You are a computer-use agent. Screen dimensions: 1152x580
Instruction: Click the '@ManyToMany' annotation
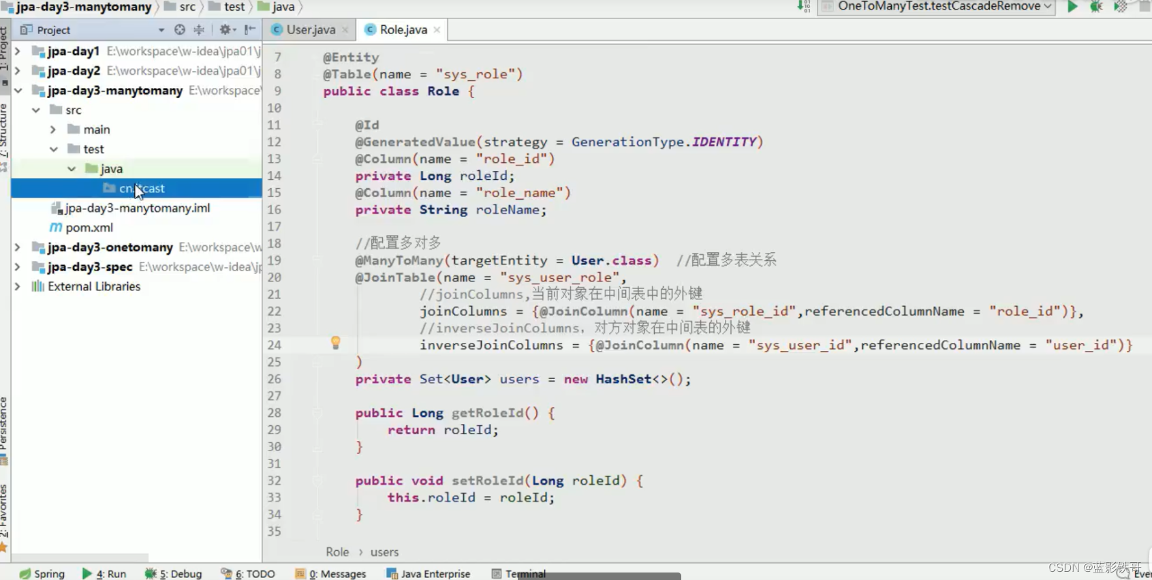(399, 260)
